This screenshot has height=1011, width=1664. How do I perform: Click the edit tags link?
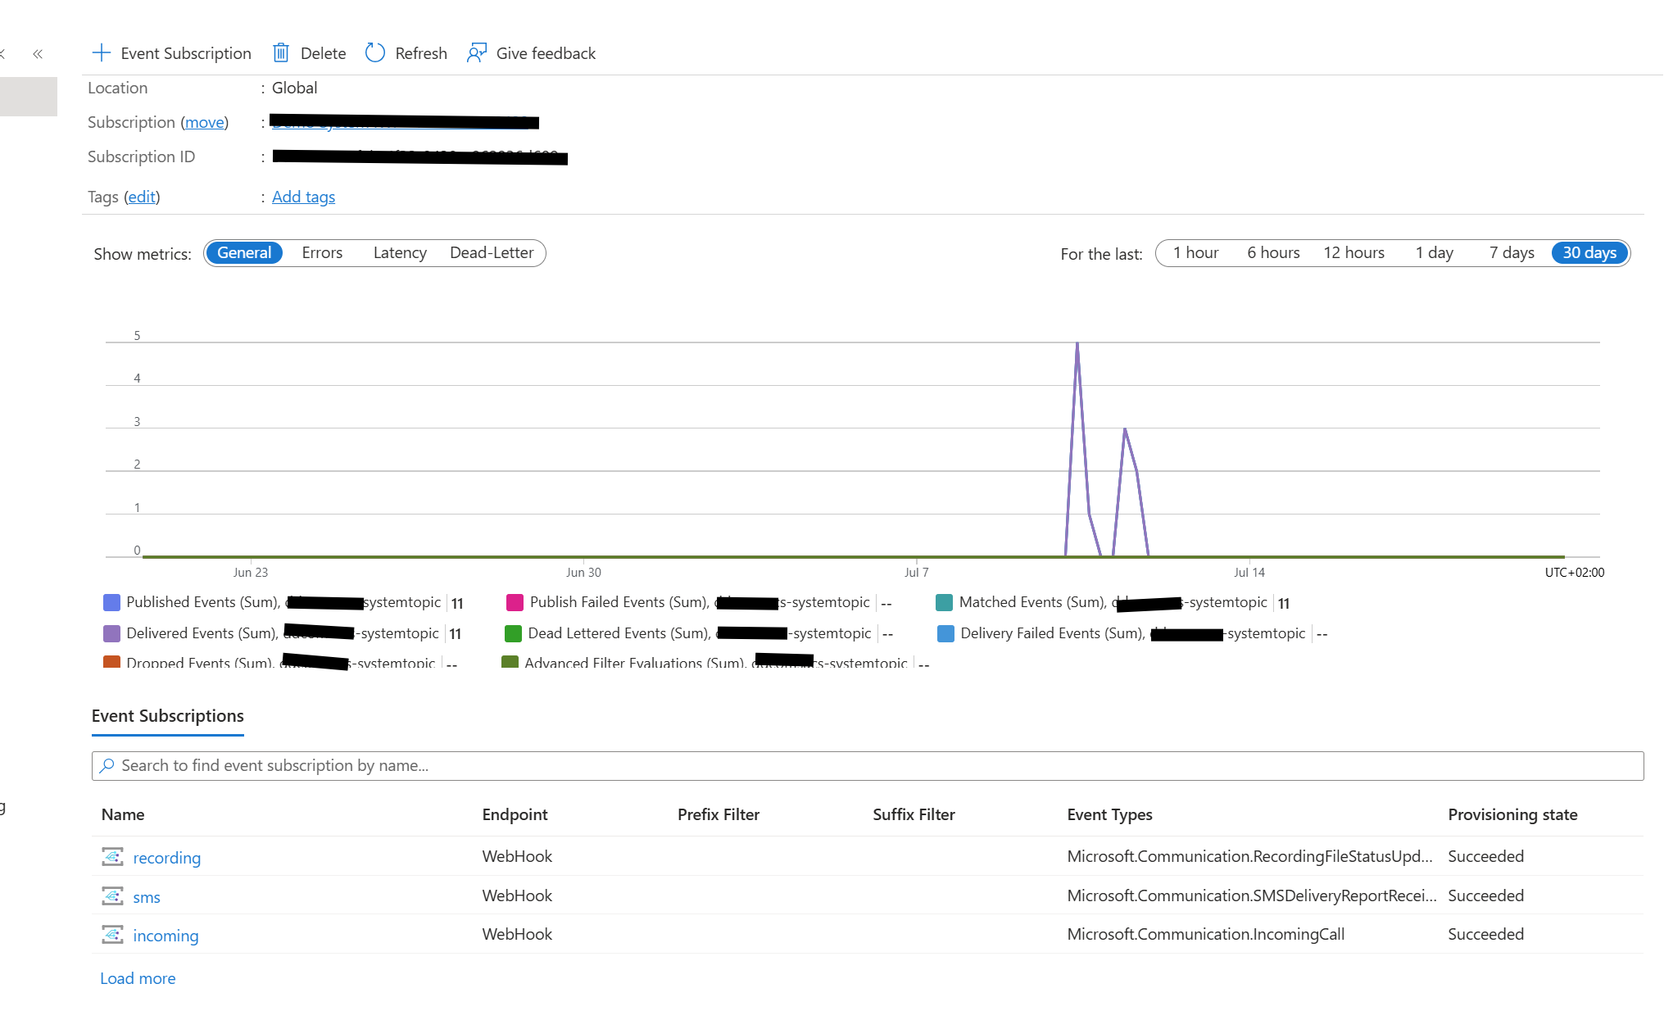tap(142, 197)
